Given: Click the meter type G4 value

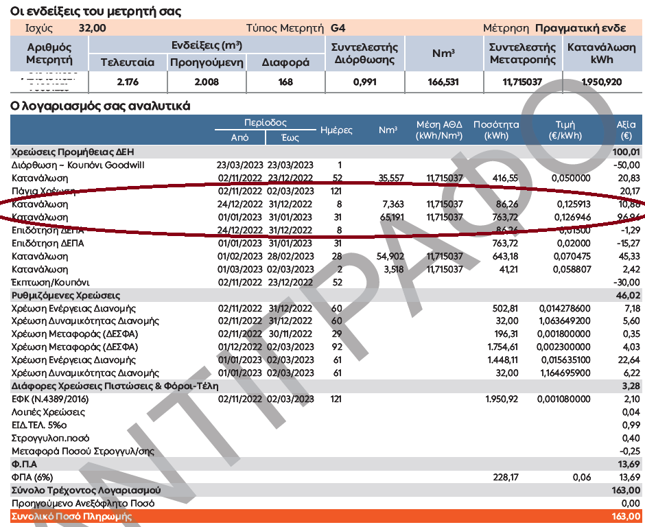Looking at the screenshot, I should [x=338, y=28].
